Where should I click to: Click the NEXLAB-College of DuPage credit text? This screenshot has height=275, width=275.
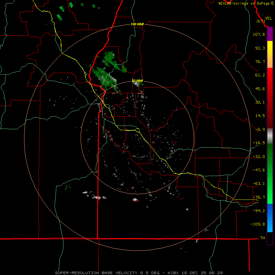[246, 3]
